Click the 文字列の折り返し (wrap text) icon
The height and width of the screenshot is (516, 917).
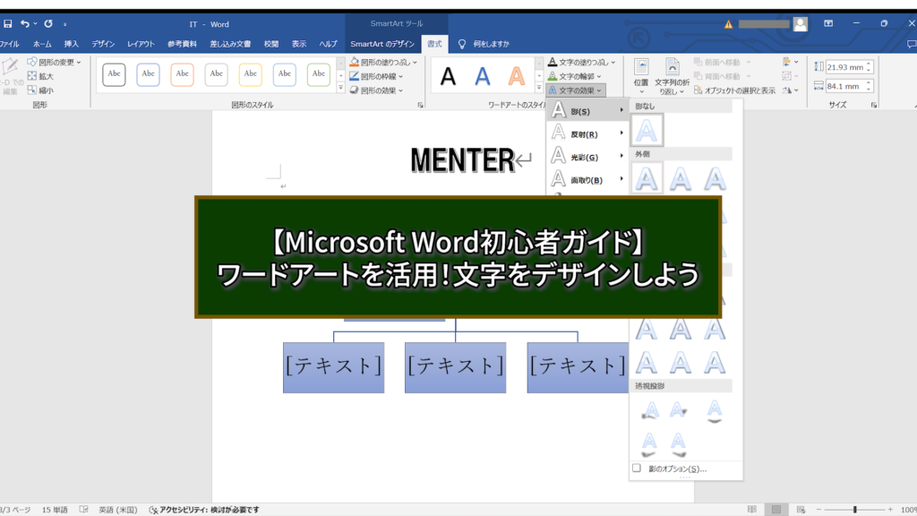point(671,72)
